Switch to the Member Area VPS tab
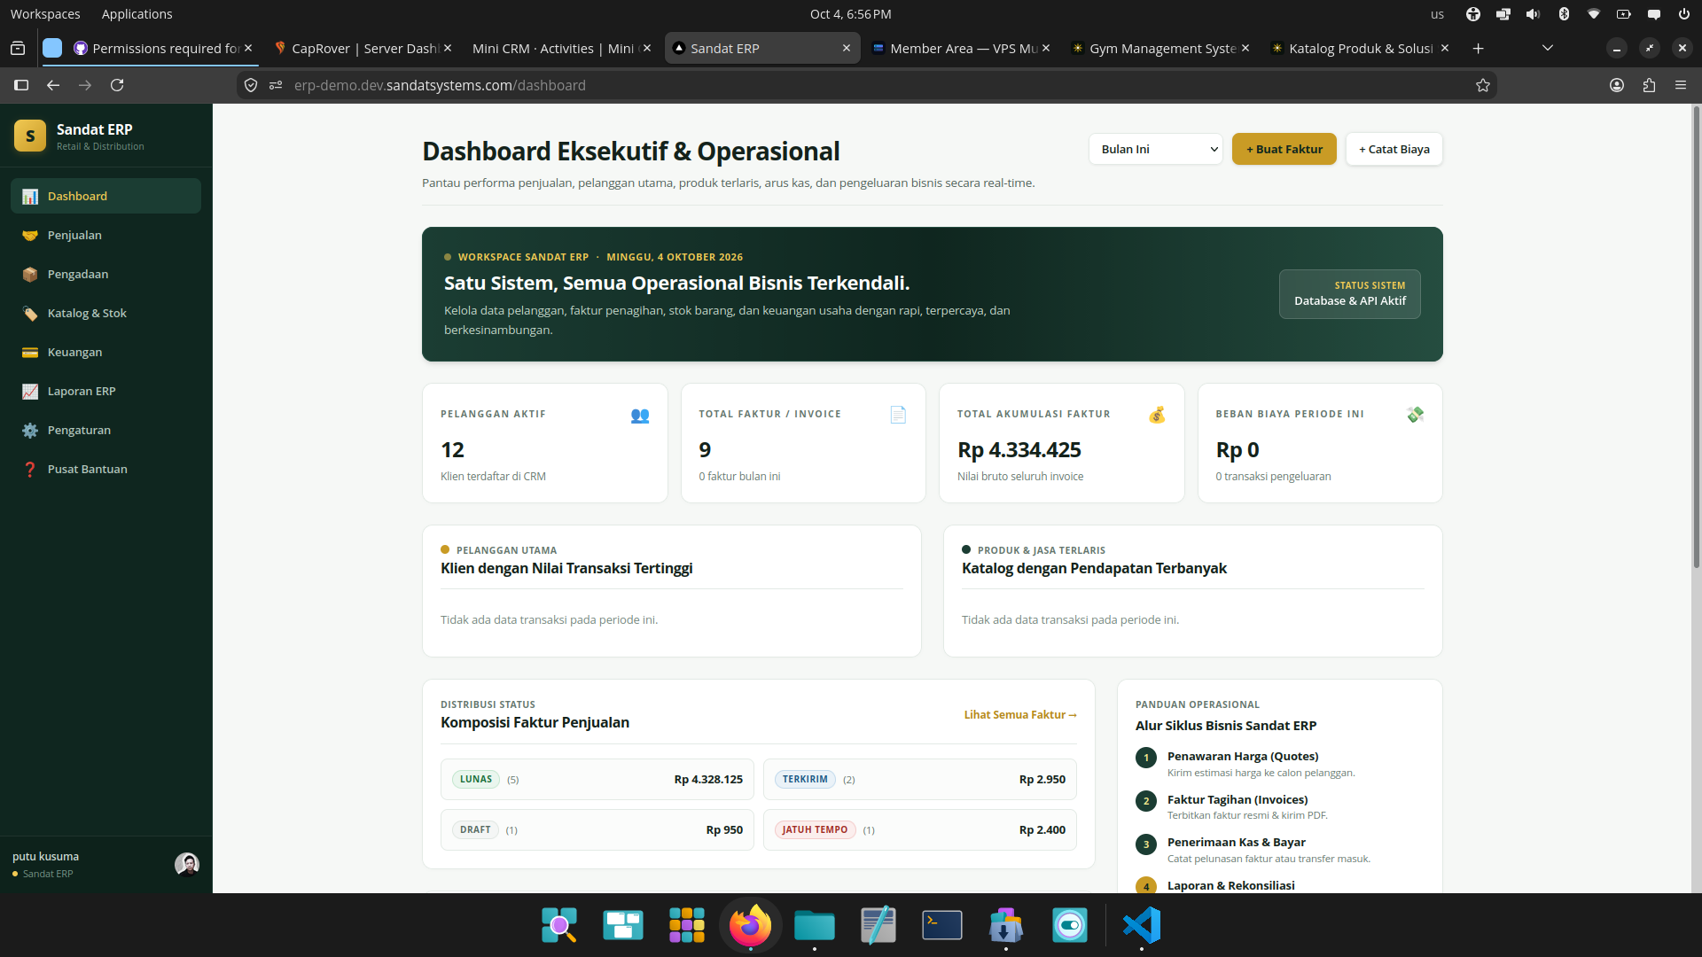 coord(960,48)
